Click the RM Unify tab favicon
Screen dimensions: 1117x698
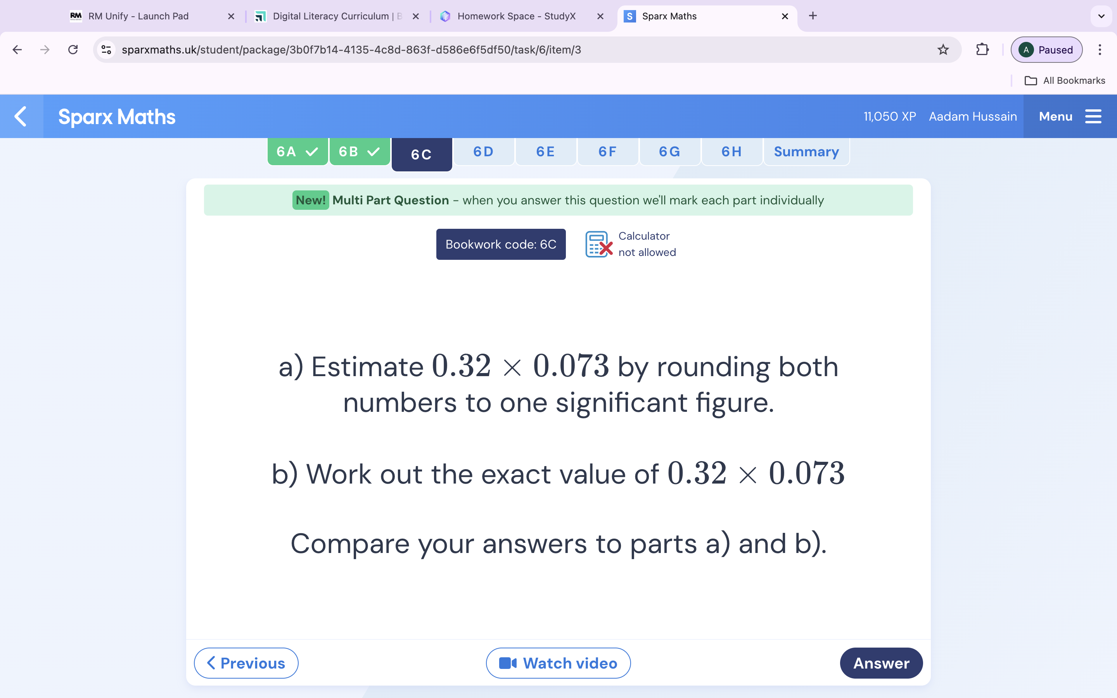76,16
